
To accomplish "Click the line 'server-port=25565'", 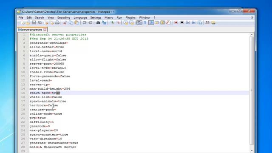I will point(47,64).
